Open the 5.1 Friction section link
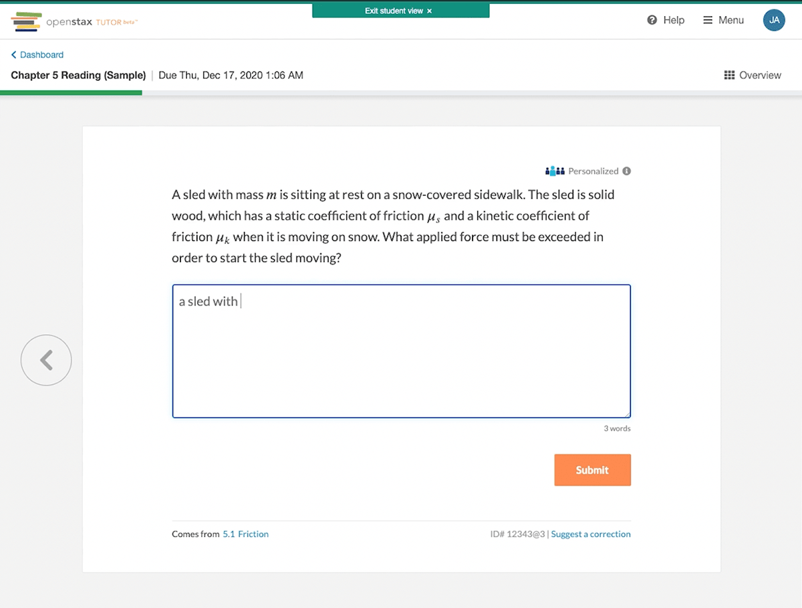This screenshot has height=608, width=802. (x=245, y=534)
